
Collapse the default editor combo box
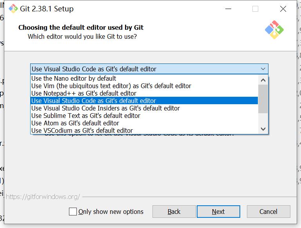point(149,69)
